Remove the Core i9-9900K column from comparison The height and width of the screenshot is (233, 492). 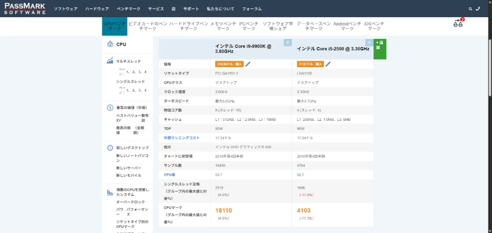pos(287,43)
